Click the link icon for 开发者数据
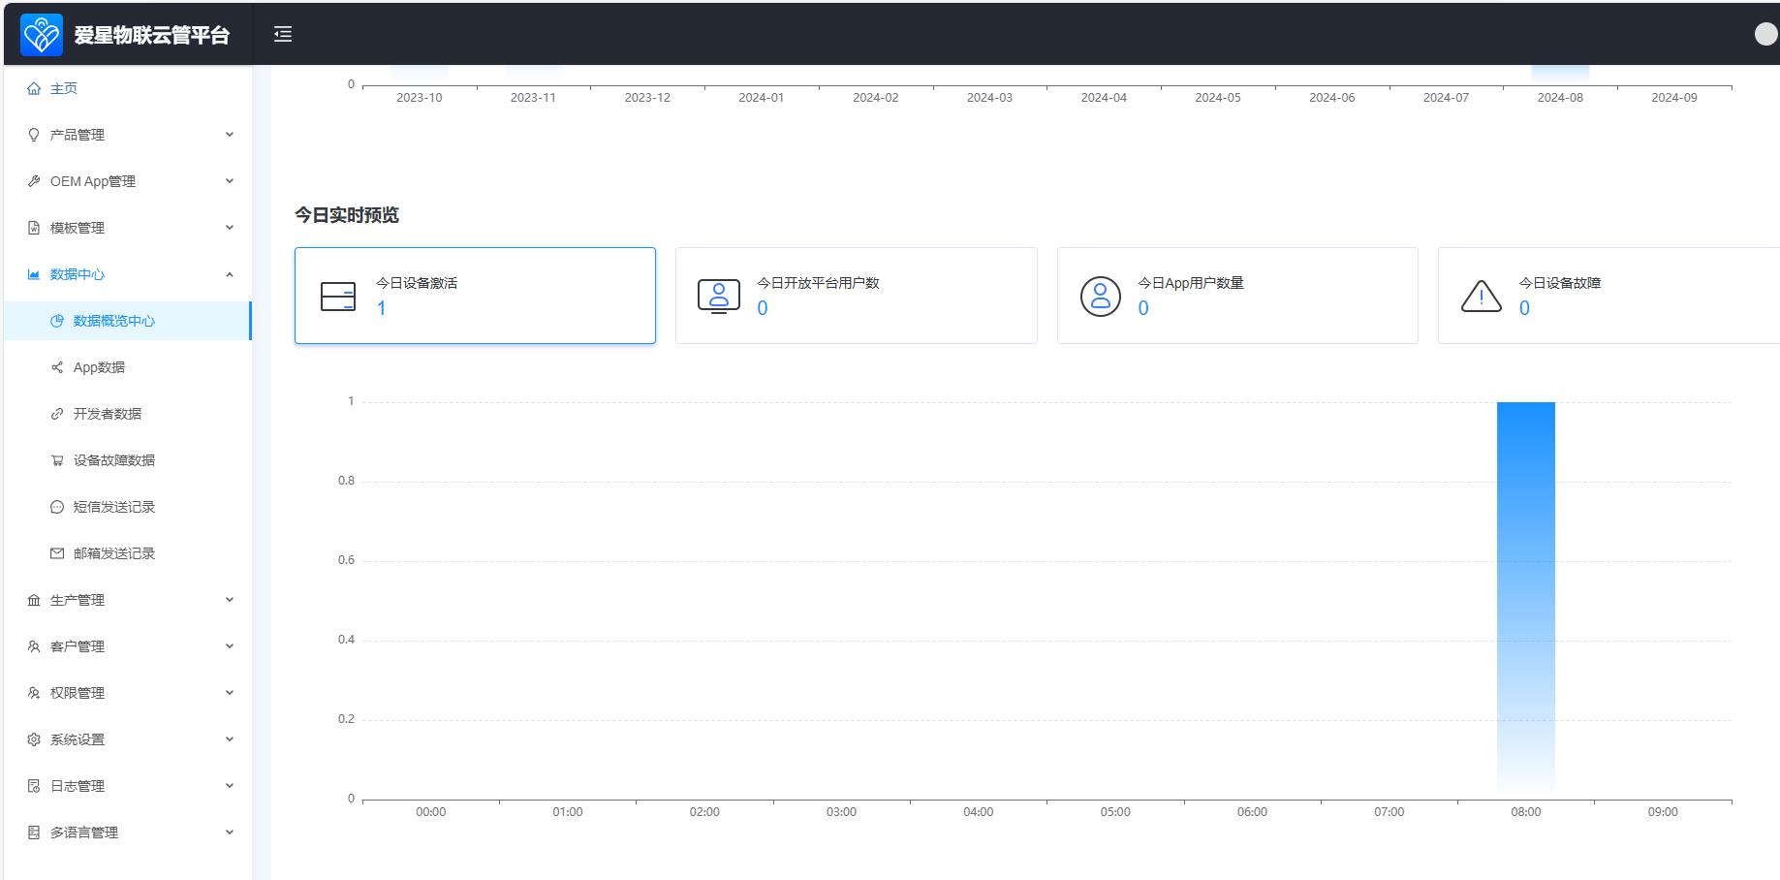This screenshot has width=1780, height=880. pos(57,414)
